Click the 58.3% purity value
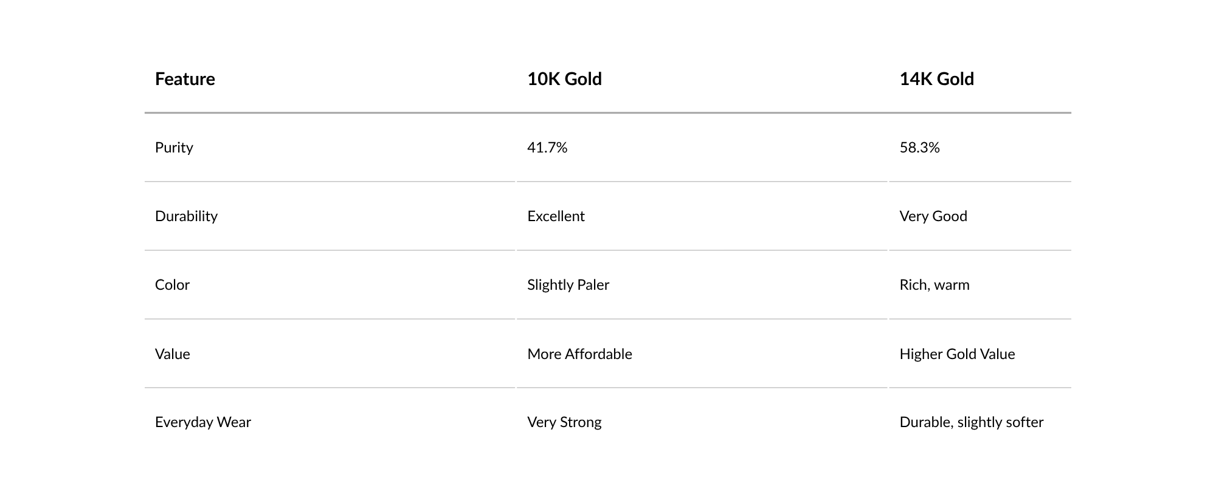The height and width of the screenshot is (486, 1216). [x=919, y=148]
